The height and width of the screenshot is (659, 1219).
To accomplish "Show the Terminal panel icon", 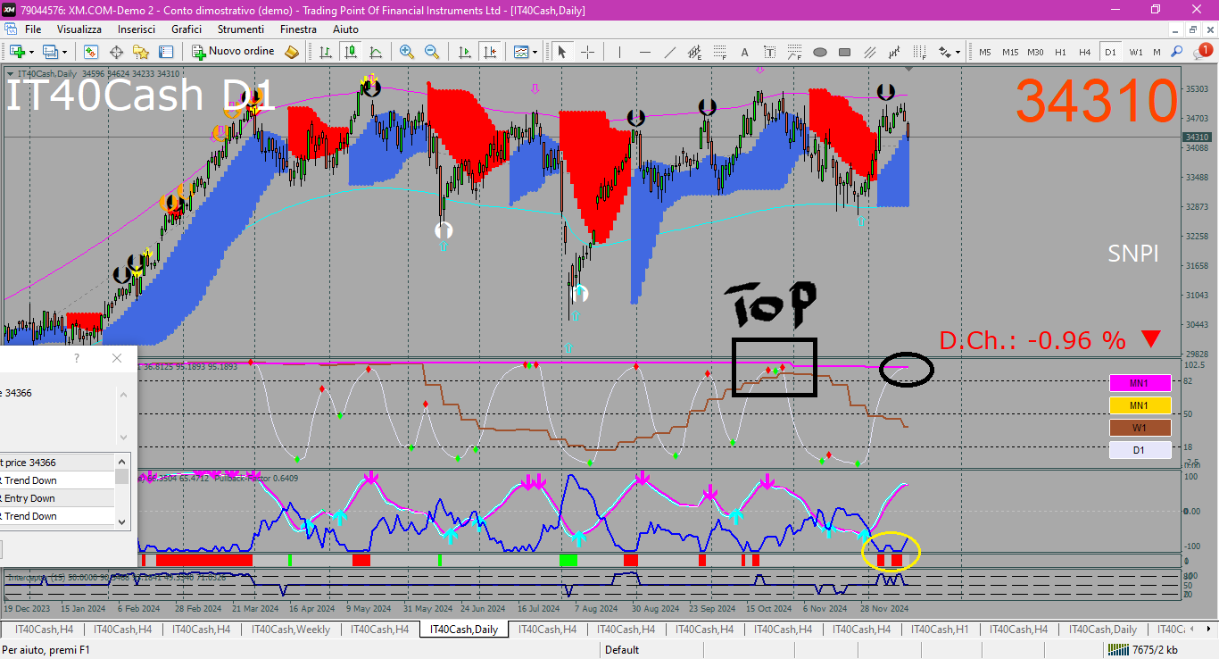I will 166,52.
